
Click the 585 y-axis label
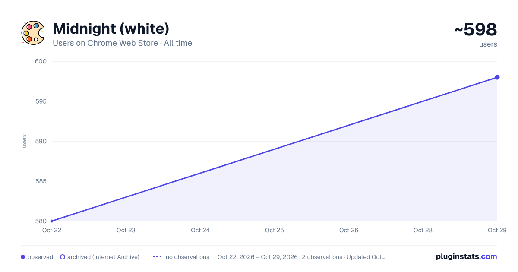41,181
